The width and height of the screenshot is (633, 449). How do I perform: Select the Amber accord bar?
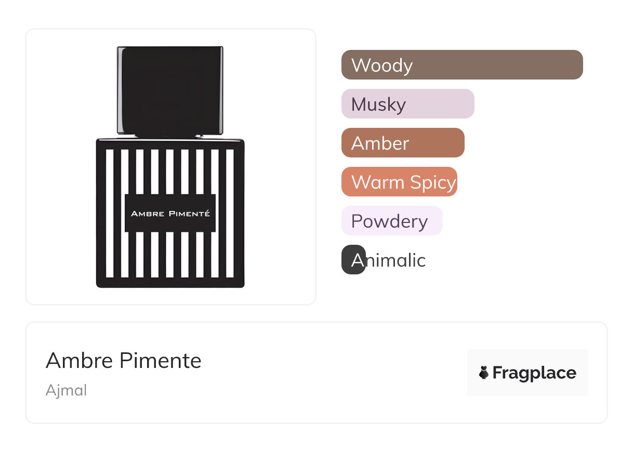pos(403,143)
